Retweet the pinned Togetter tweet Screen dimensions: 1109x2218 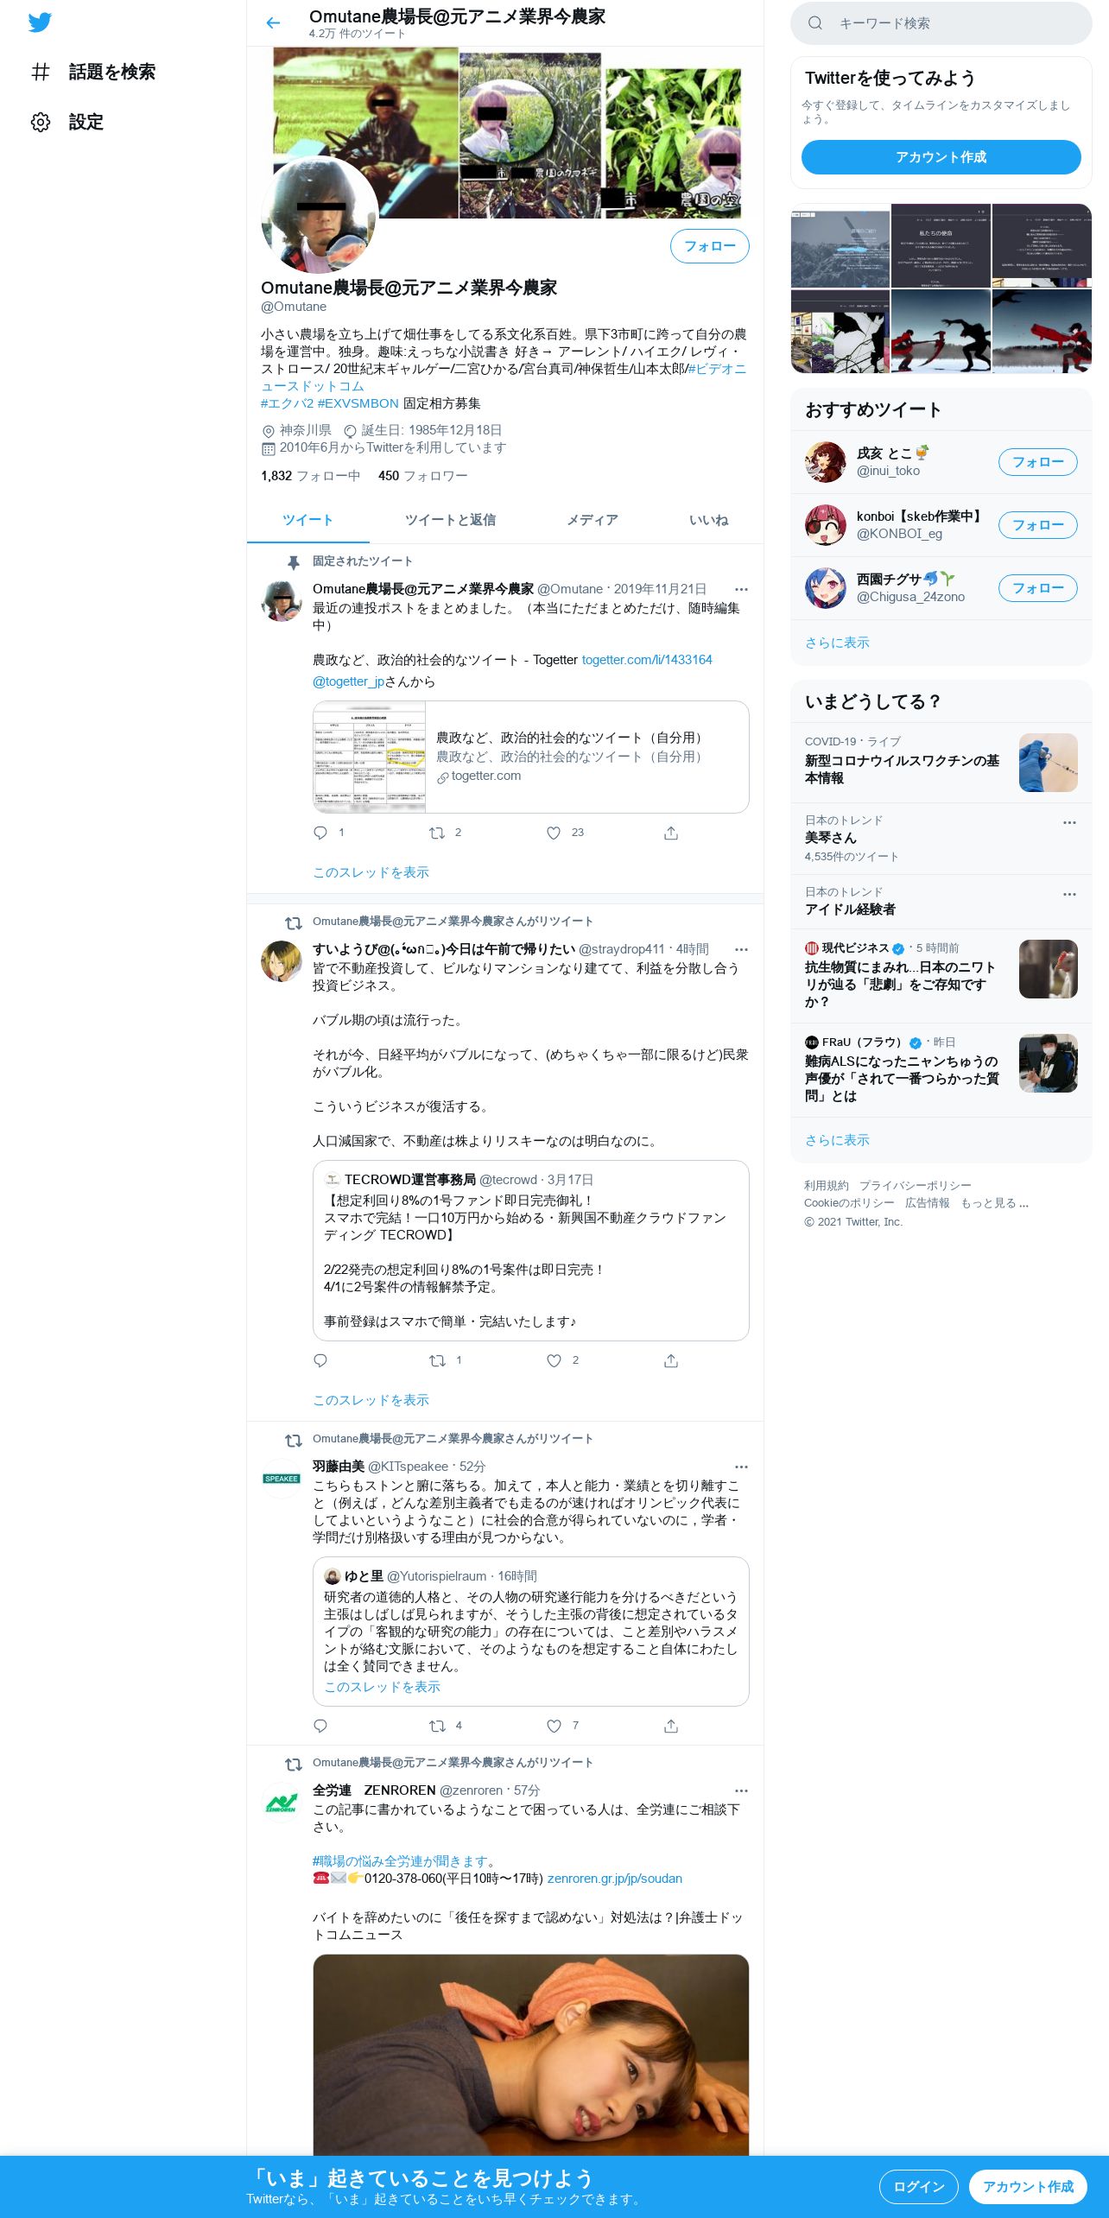(x=437, y=833)
